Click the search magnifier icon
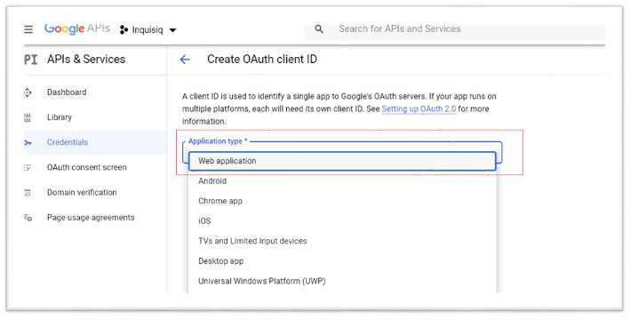This screenshot has width=631, height=320. coord(319,29)
